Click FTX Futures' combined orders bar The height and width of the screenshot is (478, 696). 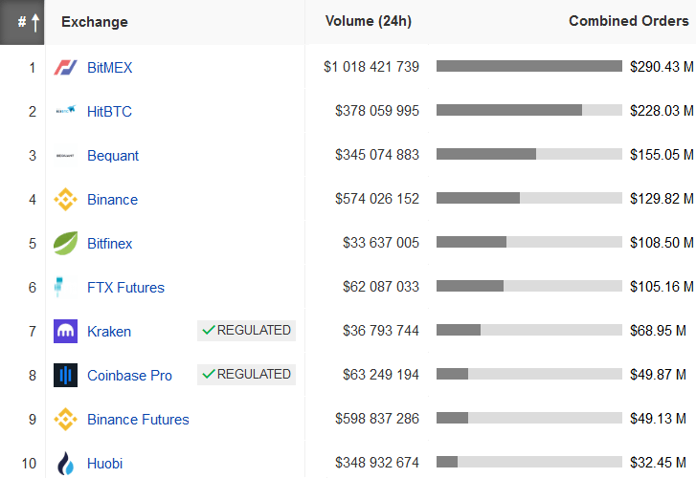click(529, 286)
